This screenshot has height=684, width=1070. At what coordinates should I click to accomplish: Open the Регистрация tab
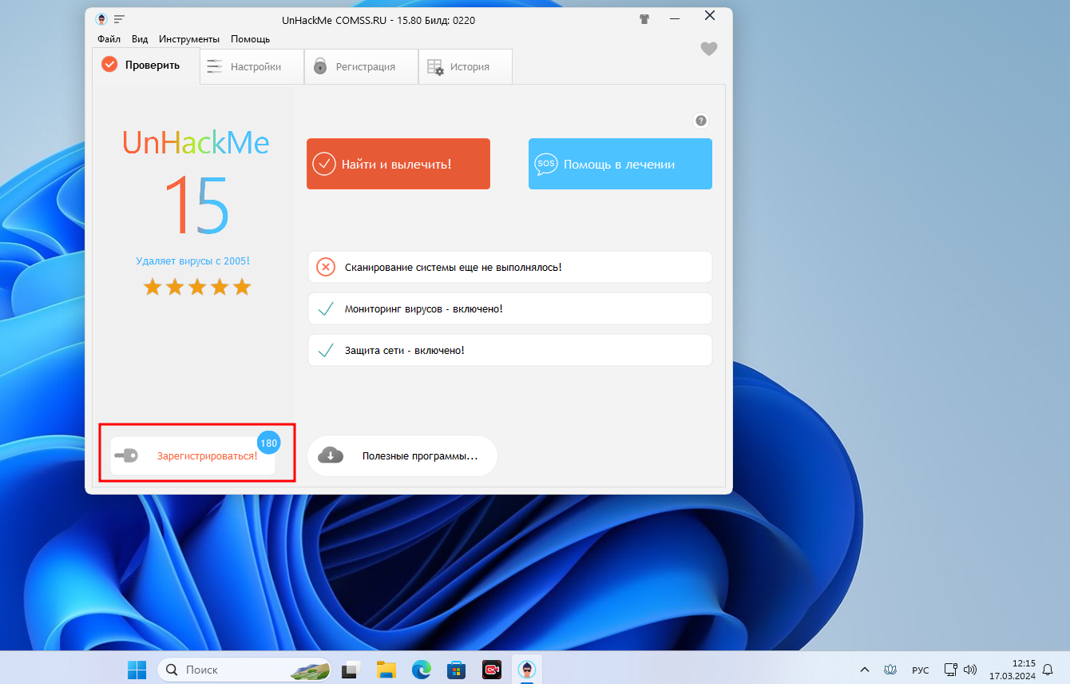coord(361,66)
